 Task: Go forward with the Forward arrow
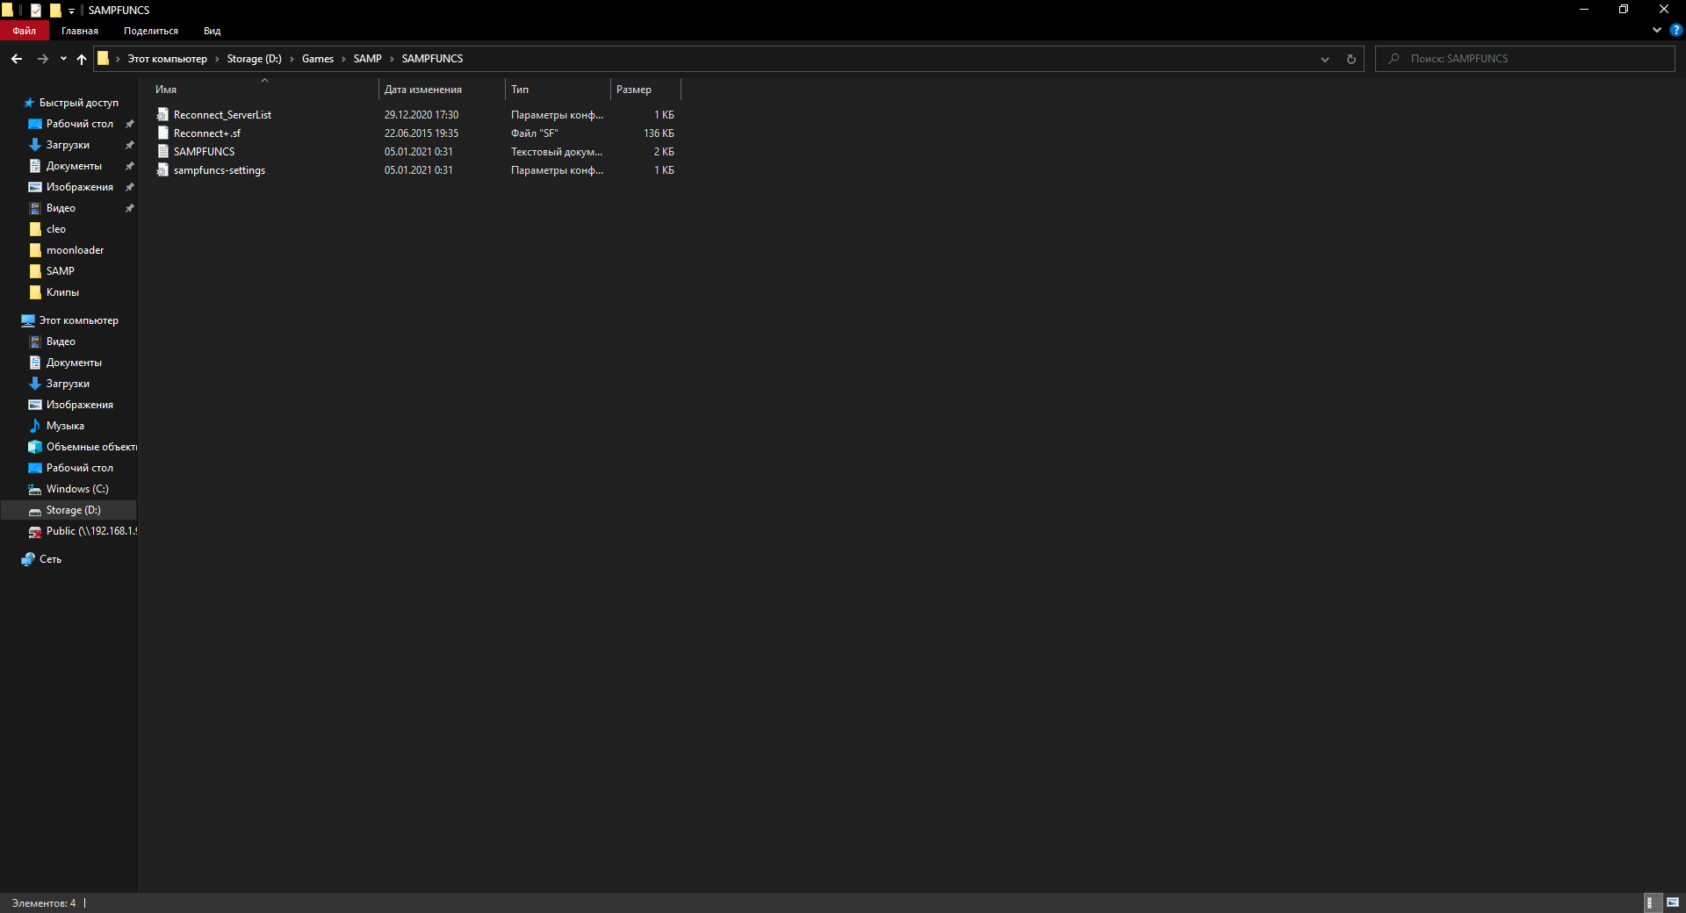[42, 59]
